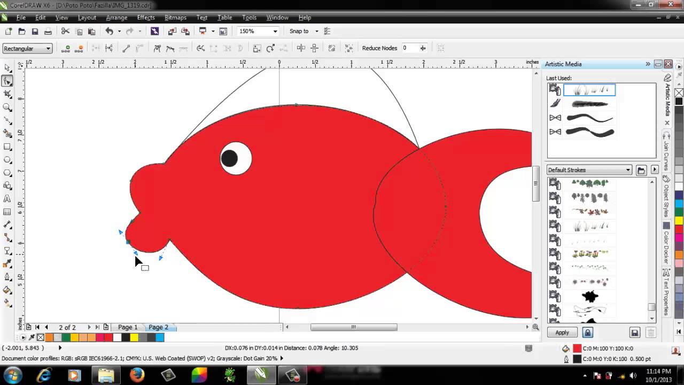Switch to the Color Docker tab
Image resolution: width=684 pixels, height=385 pixels.
pyautogui.click(x=666, y=244)
